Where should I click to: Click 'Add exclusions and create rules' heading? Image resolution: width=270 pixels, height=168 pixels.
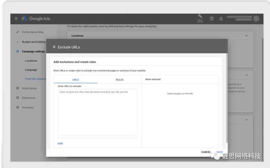[x=74, y=62]
